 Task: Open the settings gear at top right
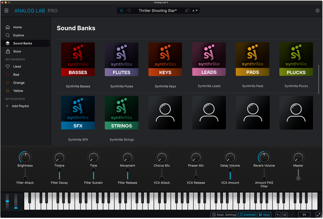pyautogui.click(x=317, y=11)
